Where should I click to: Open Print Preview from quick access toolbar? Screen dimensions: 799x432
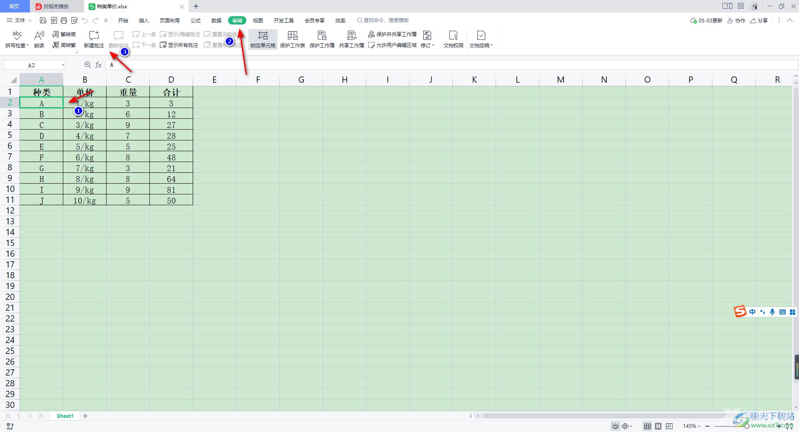(74, 20)
